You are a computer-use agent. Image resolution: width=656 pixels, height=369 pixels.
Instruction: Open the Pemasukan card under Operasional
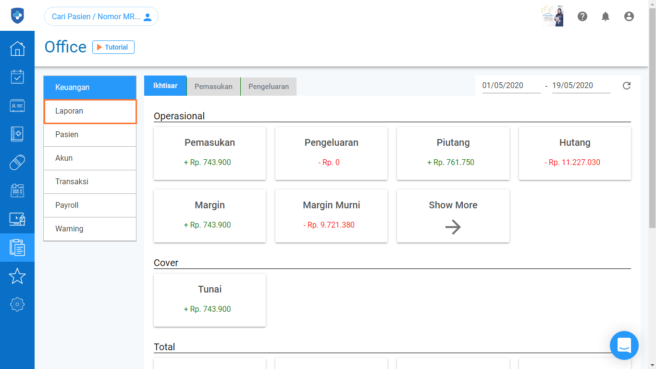pos(210,153)
